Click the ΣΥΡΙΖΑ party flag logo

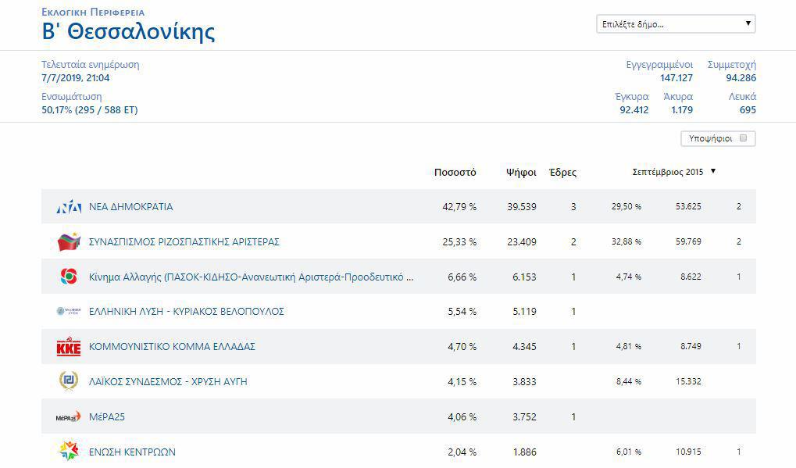coord(69,241)
